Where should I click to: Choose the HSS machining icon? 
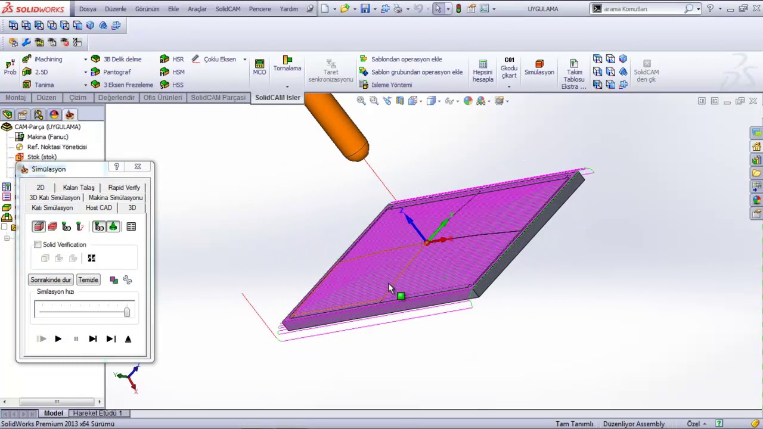coord(165,85)
